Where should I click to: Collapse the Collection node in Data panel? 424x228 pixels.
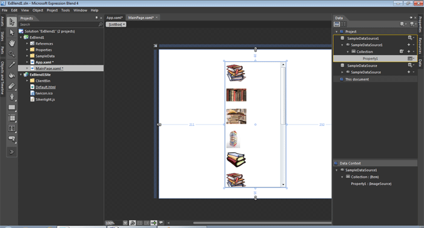coord(348,51)
